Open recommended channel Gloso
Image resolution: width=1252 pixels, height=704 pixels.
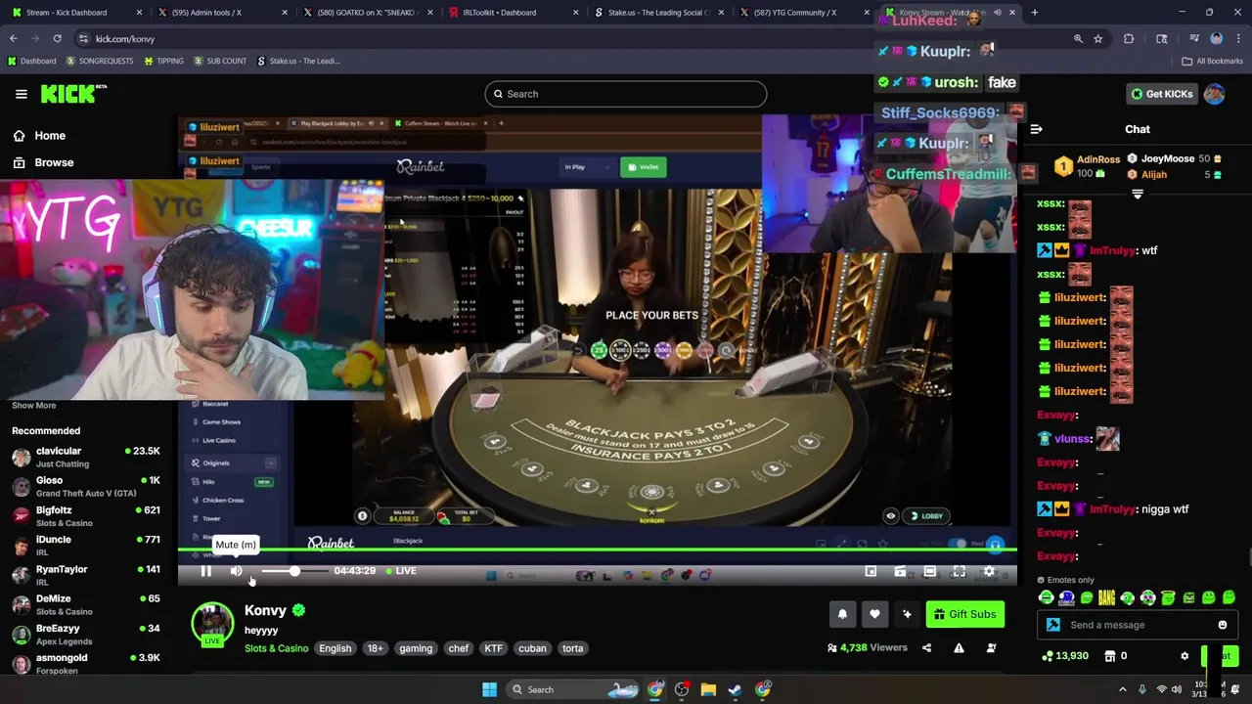tap(86, 486)
